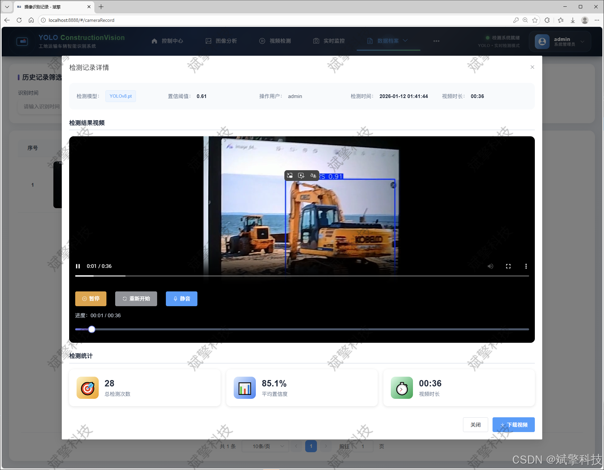
Task: Enter fullscreen mode in video player
Action: pyautogui.click(x=508, y=266)
